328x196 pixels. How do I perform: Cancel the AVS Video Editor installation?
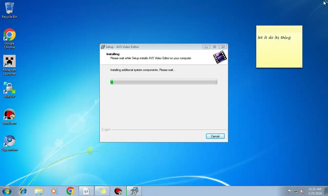click(215, 136)
